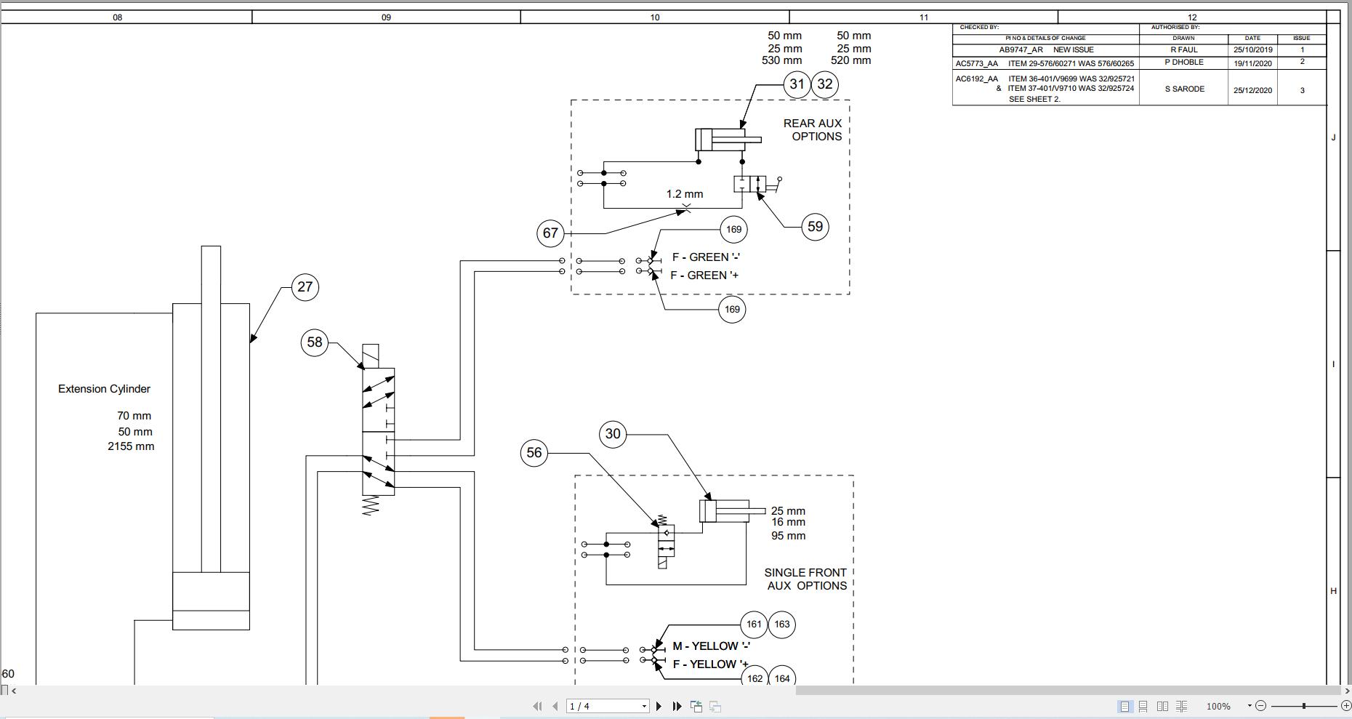Image resolution: width=1352 pixels, height=719 pixels.
Task: Click item balloon 67
Action: coord(550,233)
